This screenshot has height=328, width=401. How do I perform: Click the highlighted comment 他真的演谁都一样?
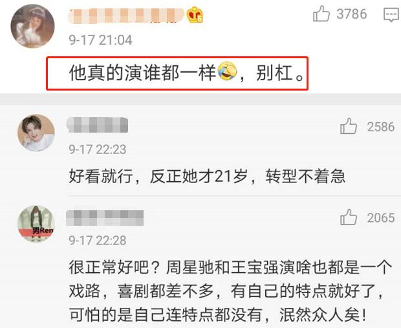pos(177,73)
